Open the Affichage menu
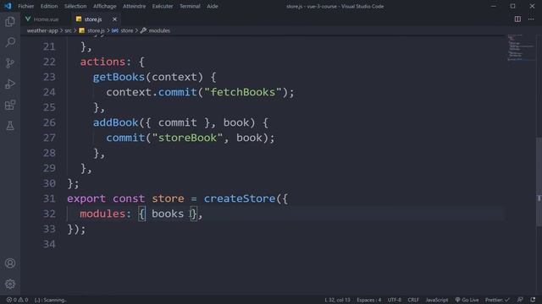Viewport: 542px width, 304px height. [105, 6]
